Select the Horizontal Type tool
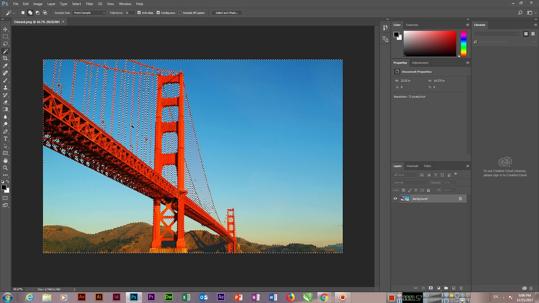539x303 pixels. 5,138
